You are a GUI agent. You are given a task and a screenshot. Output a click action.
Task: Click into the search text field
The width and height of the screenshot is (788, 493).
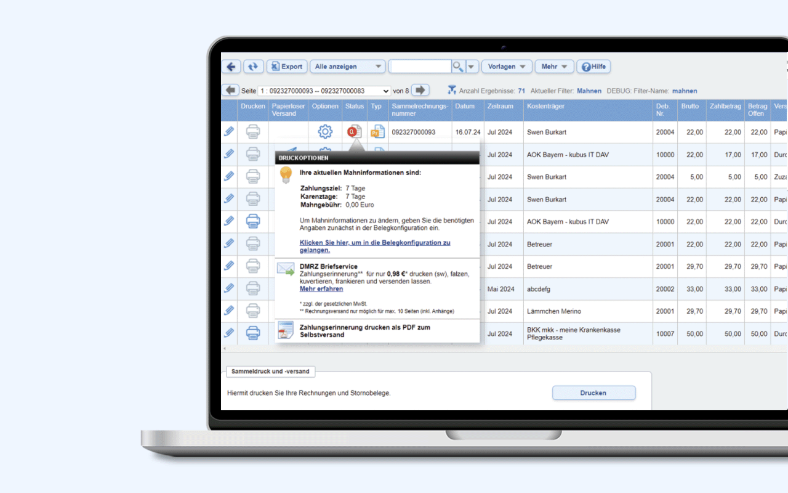(x=419, y=67)
